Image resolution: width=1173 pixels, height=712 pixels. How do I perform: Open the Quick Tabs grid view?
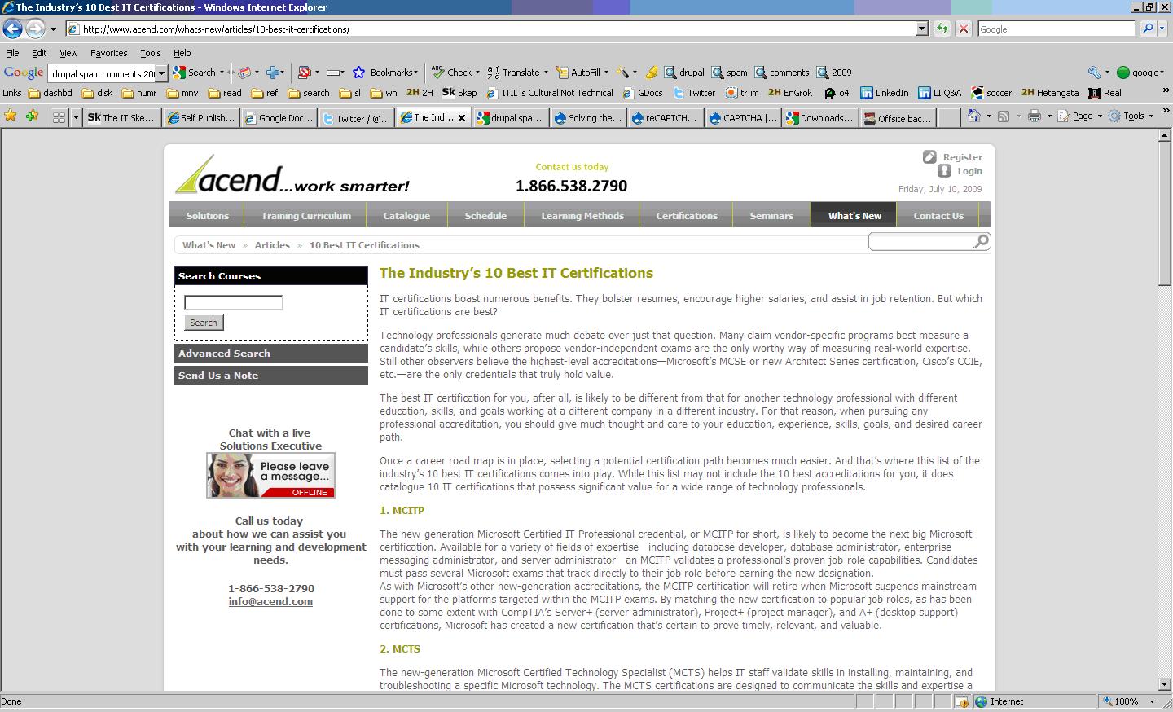(x=59, y=117)
